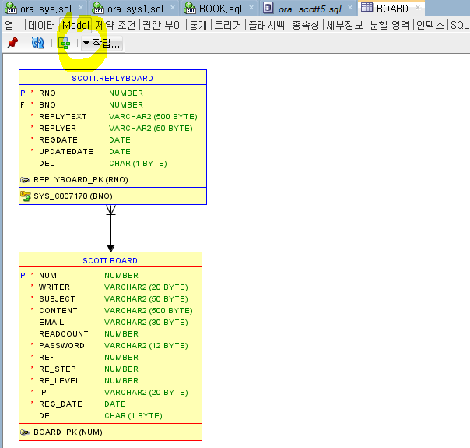Image resolution: width=470 pixels, height=448 pixels.
Task: Close the ora-scott5.sql tab
Action: click(350, 8)
